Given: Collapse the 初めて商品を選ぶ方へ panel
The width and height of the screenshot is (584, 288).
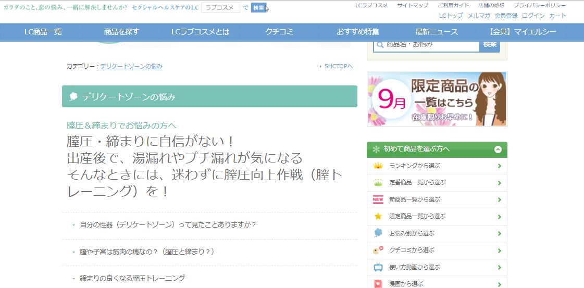Looking at the screenshot, I should pyautogui.click(x=498, y=149).
